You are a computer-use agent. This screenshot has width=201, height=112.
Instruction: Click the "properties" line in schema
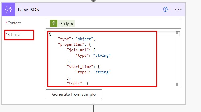click(x=74, y=44)
